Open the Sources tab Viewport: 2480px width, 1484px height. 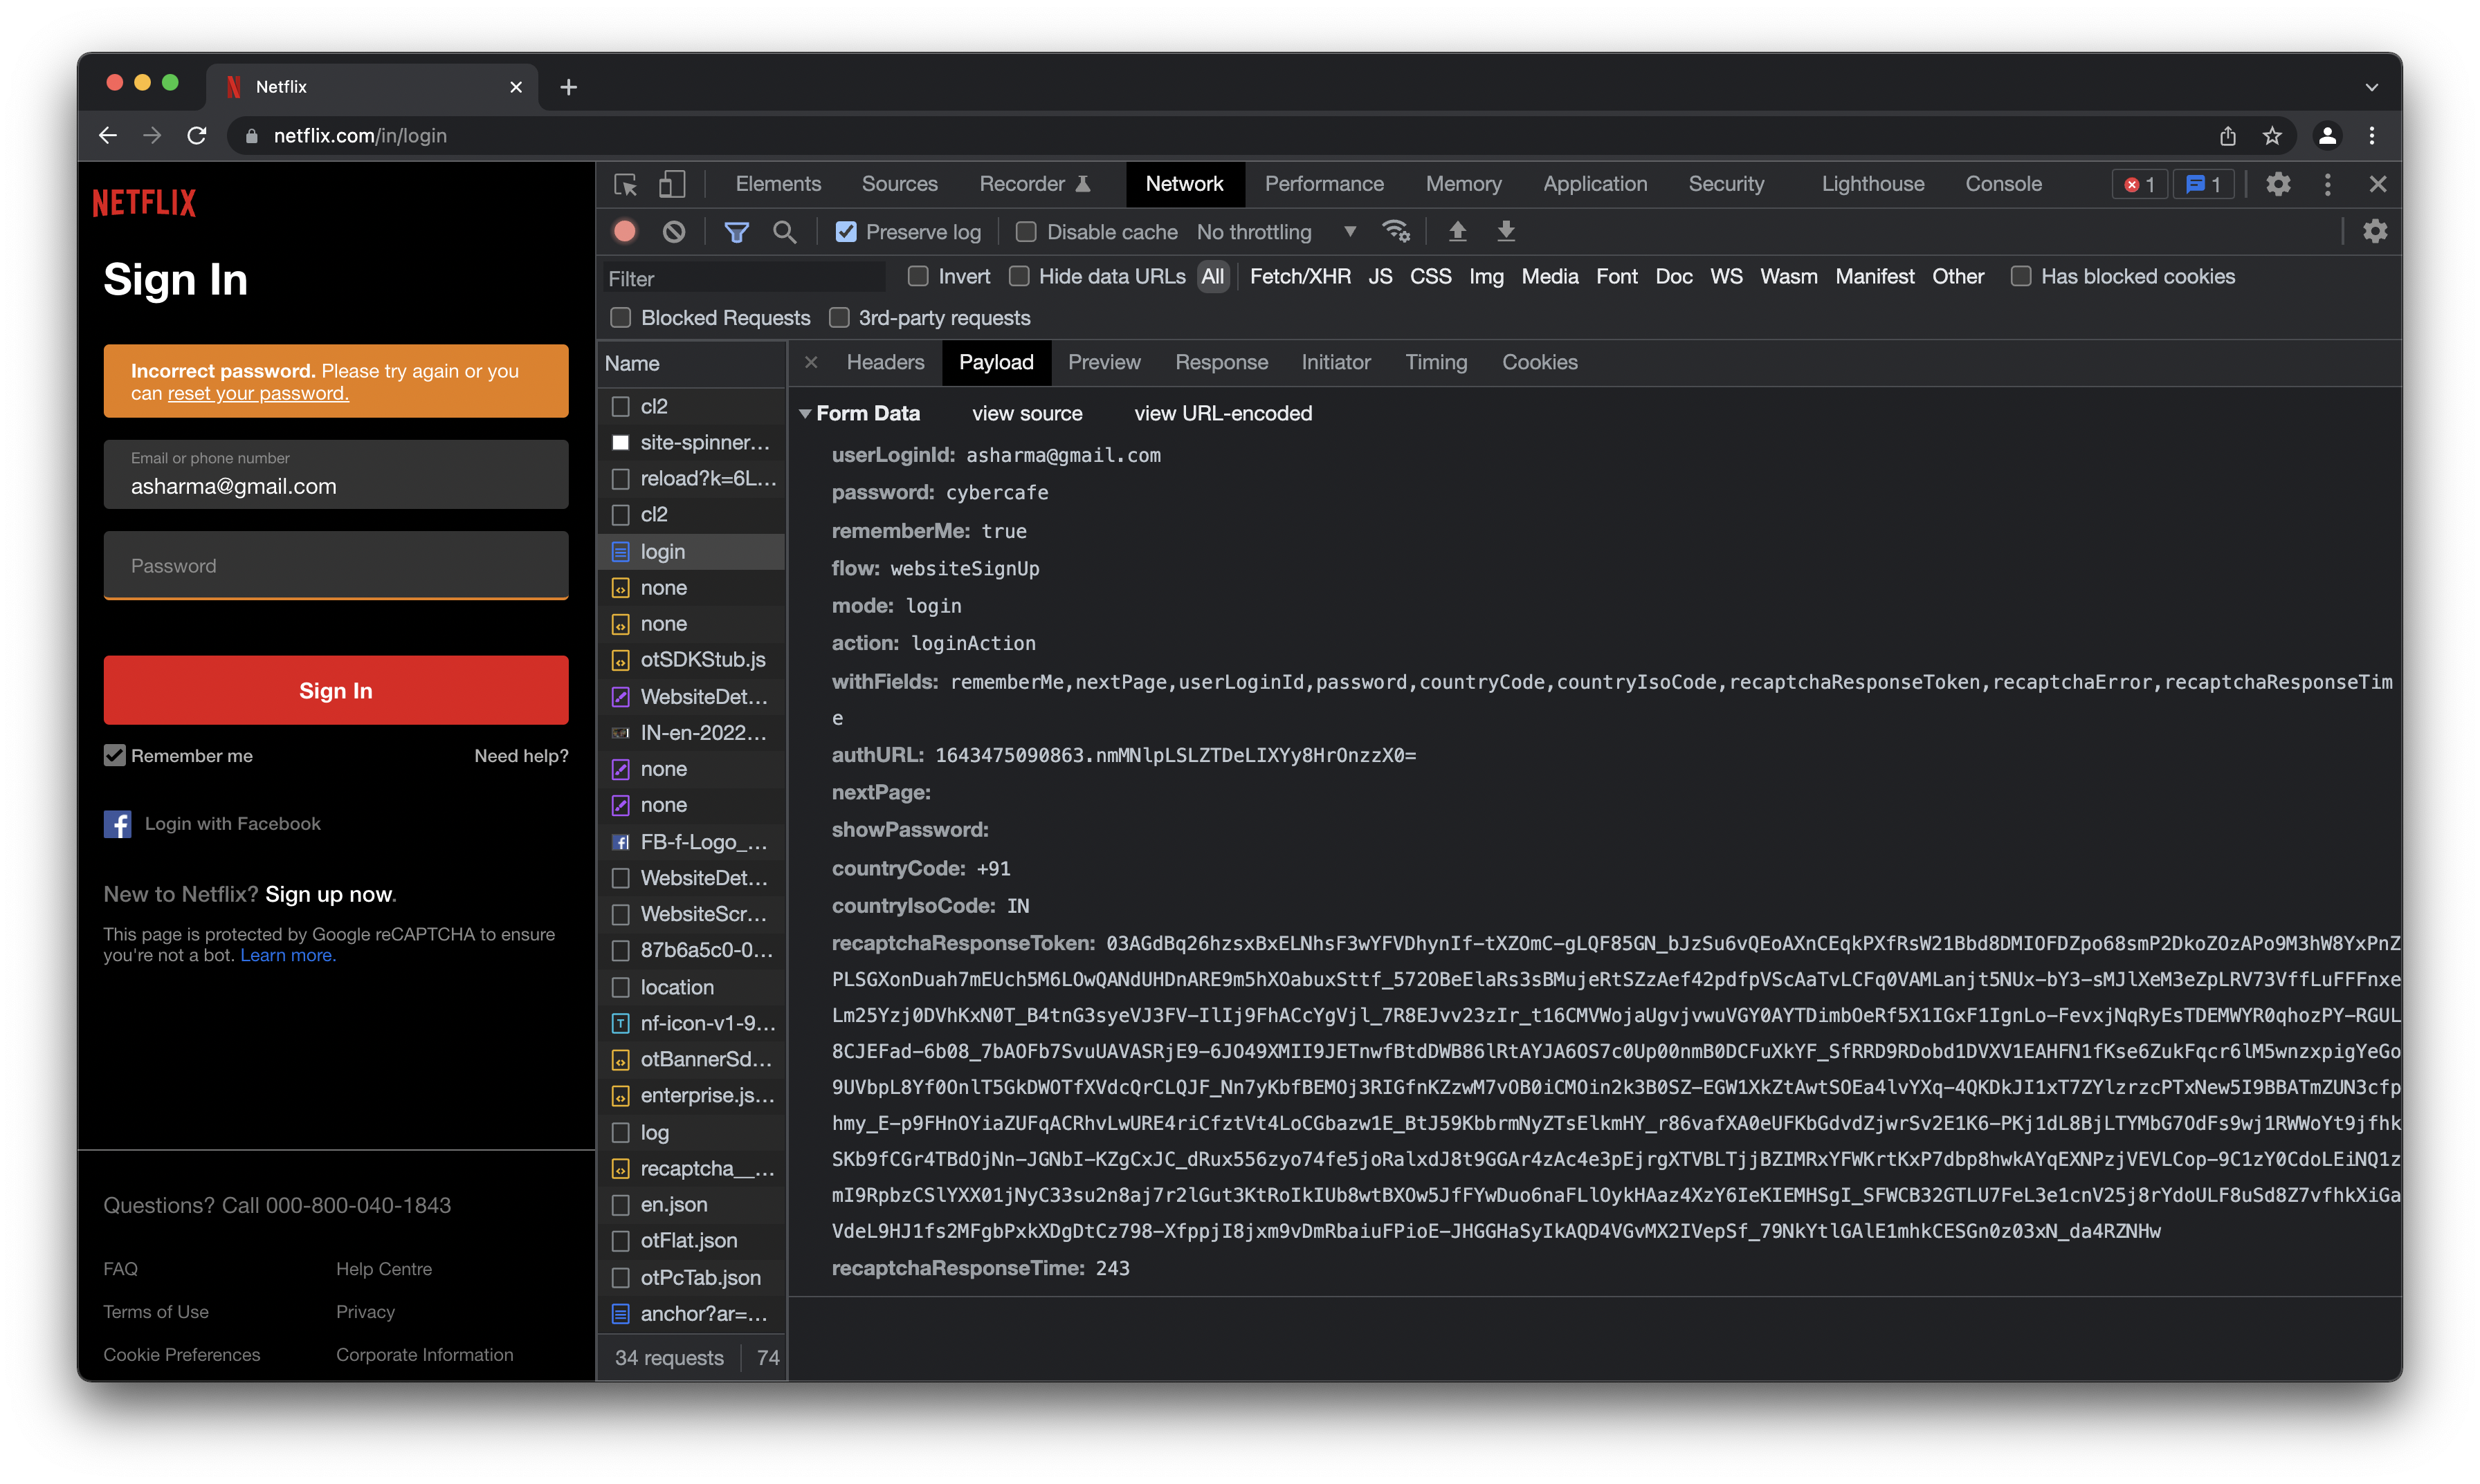coord(900,184)
